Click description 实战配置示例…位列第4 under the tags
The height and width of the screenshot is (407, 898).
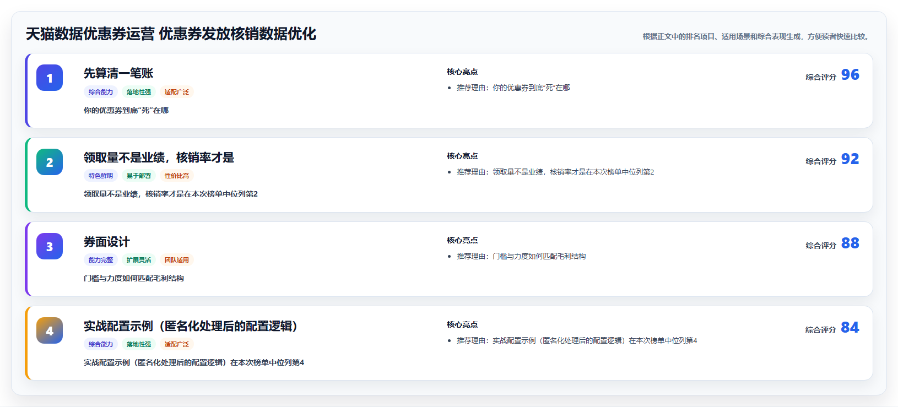tap(194, 362)
